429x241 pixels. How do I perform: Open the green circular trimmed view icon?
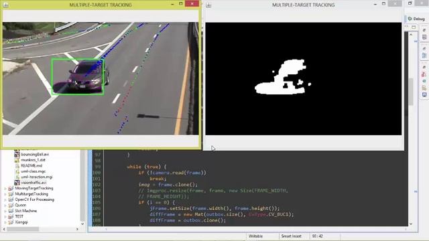[x=424, y=81]
